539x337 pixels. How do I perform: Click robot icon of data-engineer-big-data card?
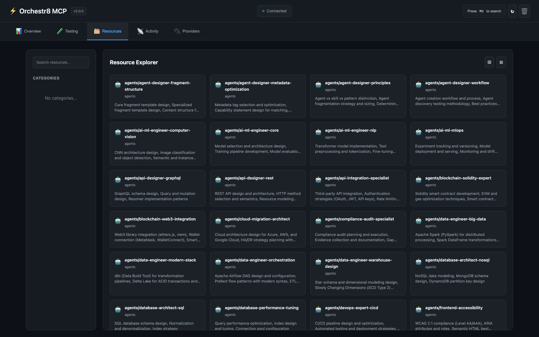[x=419, y=221]
